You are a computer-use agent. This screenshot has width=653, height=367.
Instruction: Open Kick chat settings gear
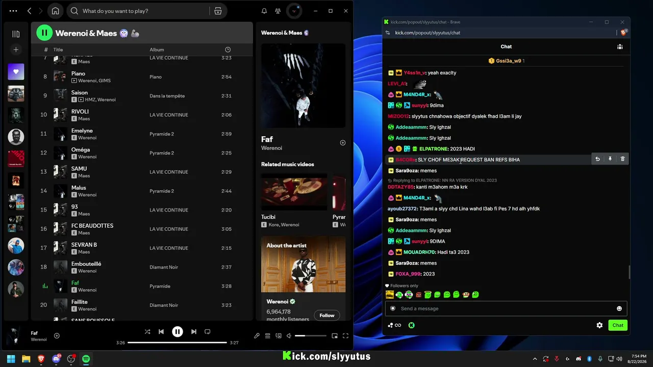pos(600,325)
